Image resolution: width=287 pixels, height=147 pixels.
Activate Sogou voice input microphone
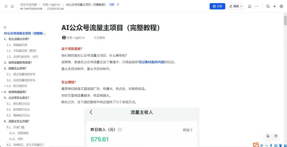click(271, 145)
